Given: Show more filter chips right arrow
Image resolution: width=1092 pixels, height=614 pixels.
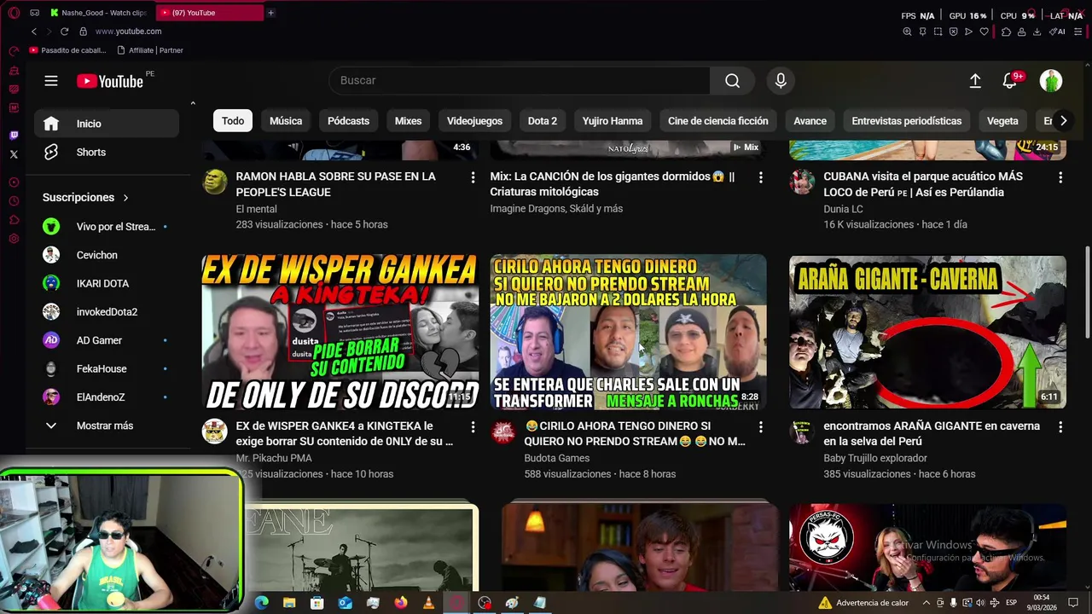Looking at the screenshot, I should coord(1063,121).
